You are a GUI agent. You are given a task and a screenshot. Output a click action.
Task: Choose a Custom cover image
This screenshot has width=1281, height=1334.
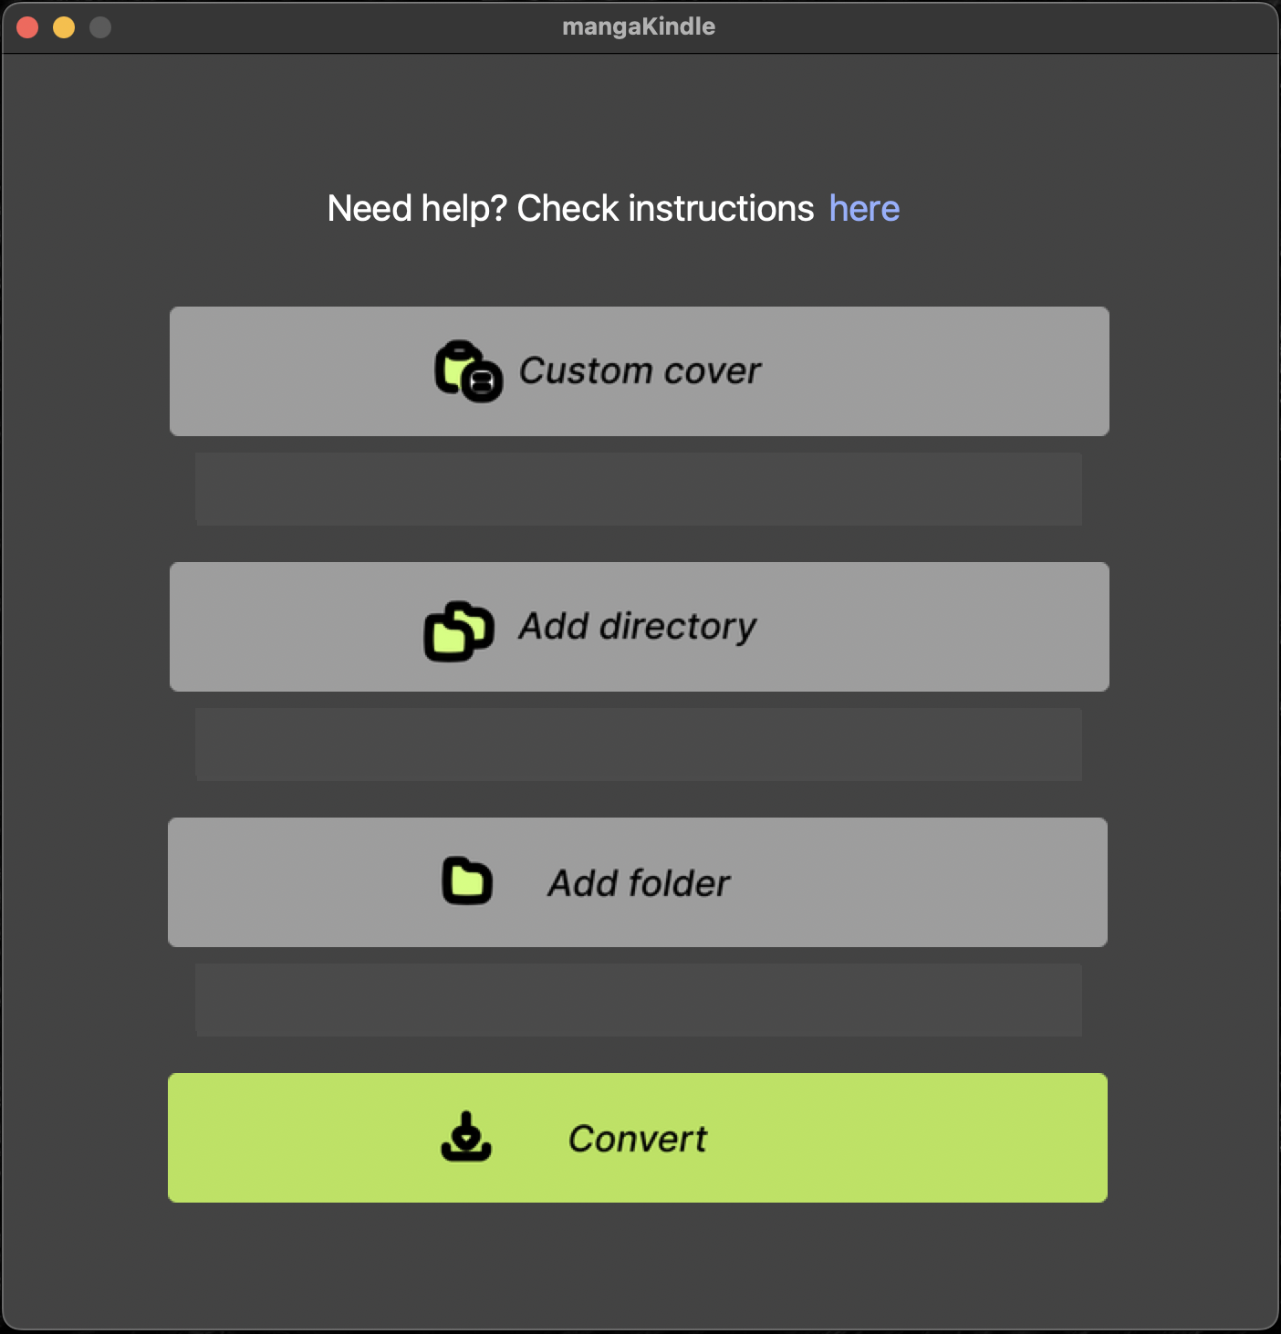click(640, 371)
